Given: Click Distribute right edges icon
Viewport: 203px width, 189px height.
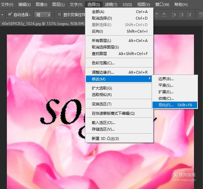Looking at the screenshot, I should (x=189, y=15).
